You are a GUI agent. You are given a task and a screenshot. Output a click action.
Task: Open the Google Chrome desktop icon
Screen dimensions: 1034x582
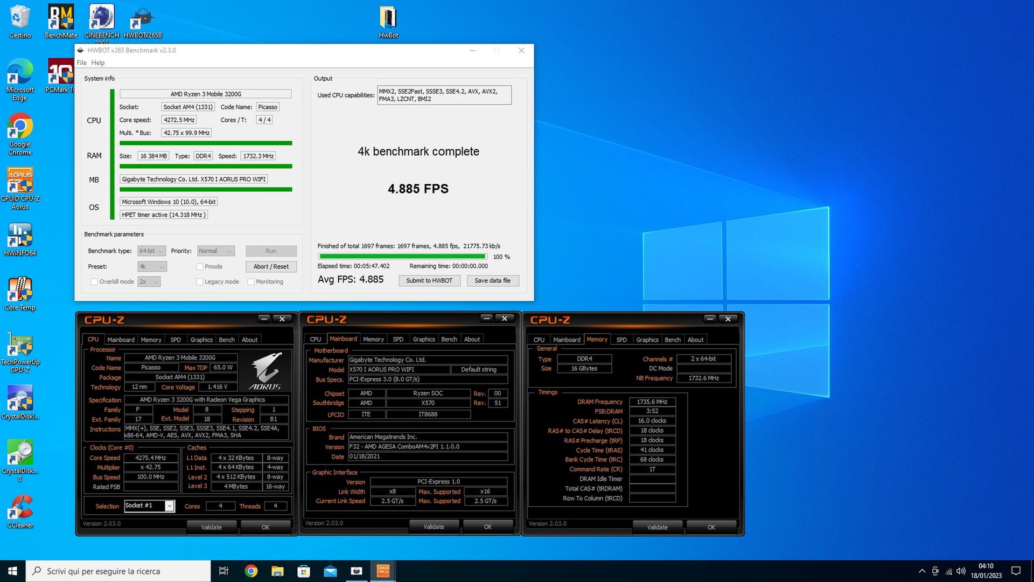pyautogui.click(x=20, y=134)
